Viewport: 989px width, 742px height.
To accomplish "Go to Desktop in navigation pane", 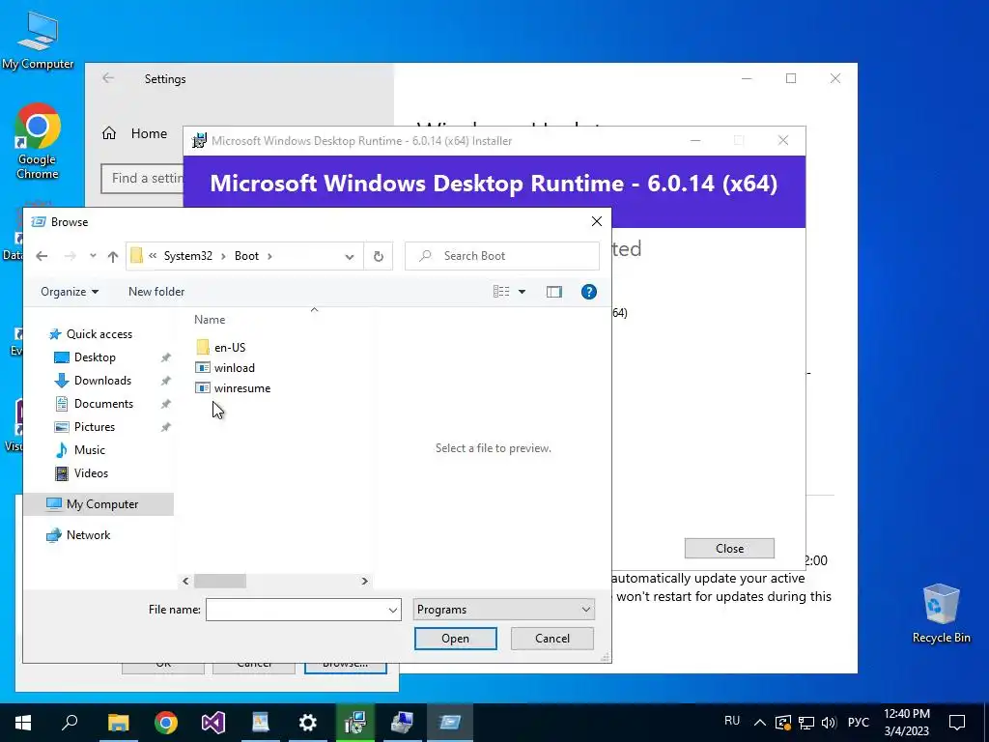I will click(x=95, y=357).
